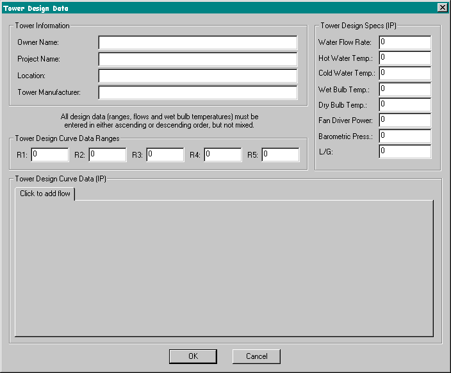The image size is (451, 373).
Task: Click the Project Name input box
Action: click(197, 59)
